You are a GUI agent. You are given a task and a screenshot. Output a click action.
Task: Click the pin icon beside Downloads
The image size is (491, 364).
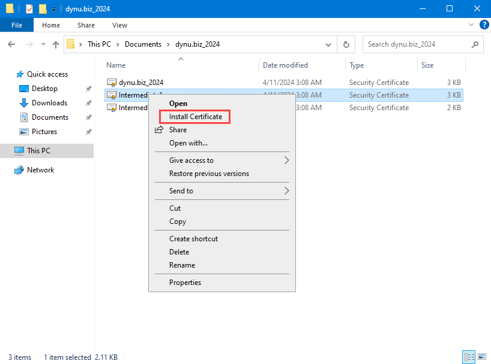[x=89, y=103]
